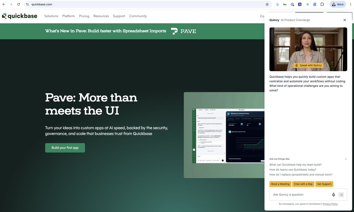Viewport: 354px width, 212px height.
Task: Click 'Pave: More than meets the UI' heading
Action: pyautogui.click(x=91, y=104)
